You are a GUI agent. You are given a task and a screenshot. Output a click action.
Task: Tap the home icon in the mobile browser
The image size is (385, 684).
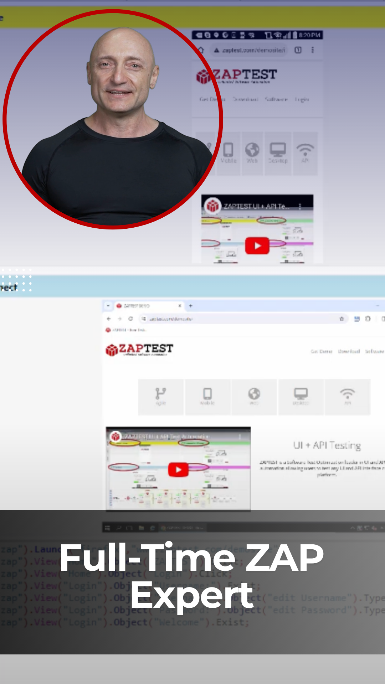[x=201, y=50]
